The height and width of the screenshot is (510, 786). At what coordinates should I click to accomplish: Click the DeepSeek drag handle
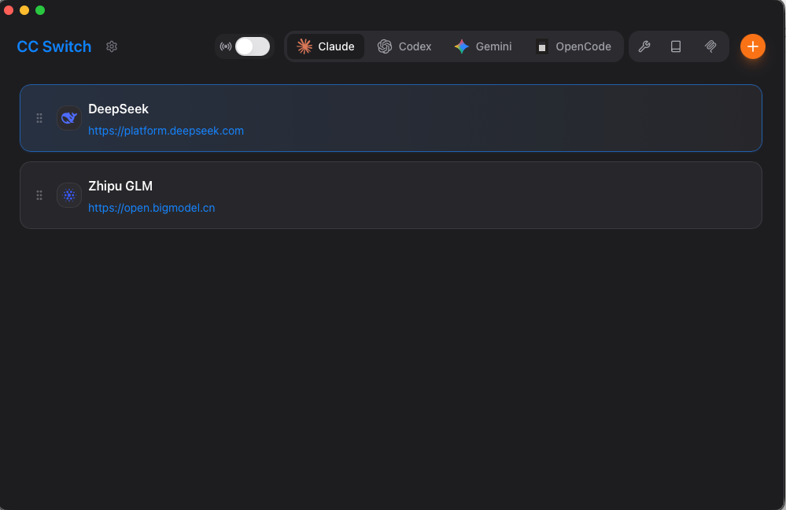(x=39, y=118)
